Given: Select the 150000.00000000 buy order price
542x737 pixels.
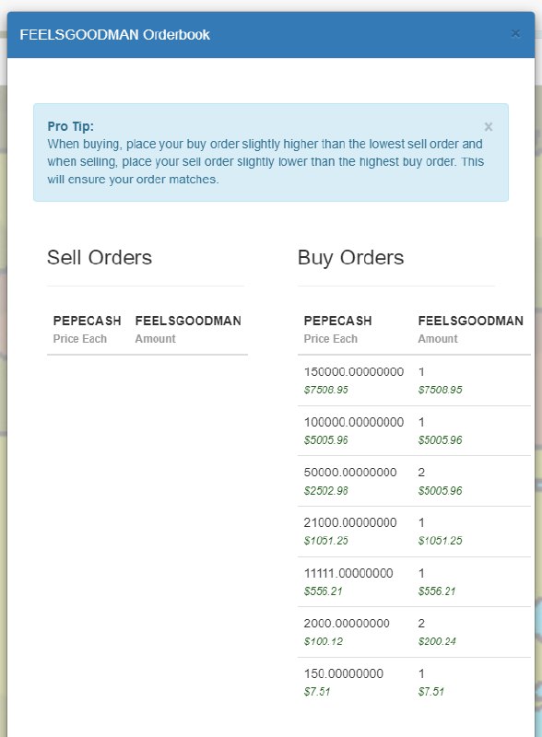Looking at the screenshot, I should click(354, 372).
